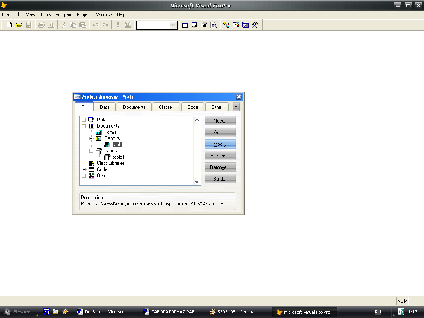Select the Class Libraries tree item
The height and width of the screenshot is (318, 424).
click(111, 163)
